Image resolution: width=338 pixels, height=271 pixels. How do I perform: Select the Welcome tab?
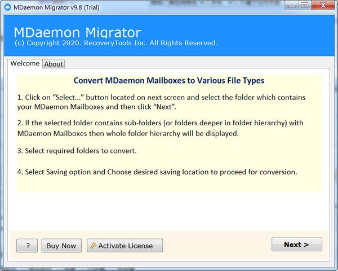(25, 63)
